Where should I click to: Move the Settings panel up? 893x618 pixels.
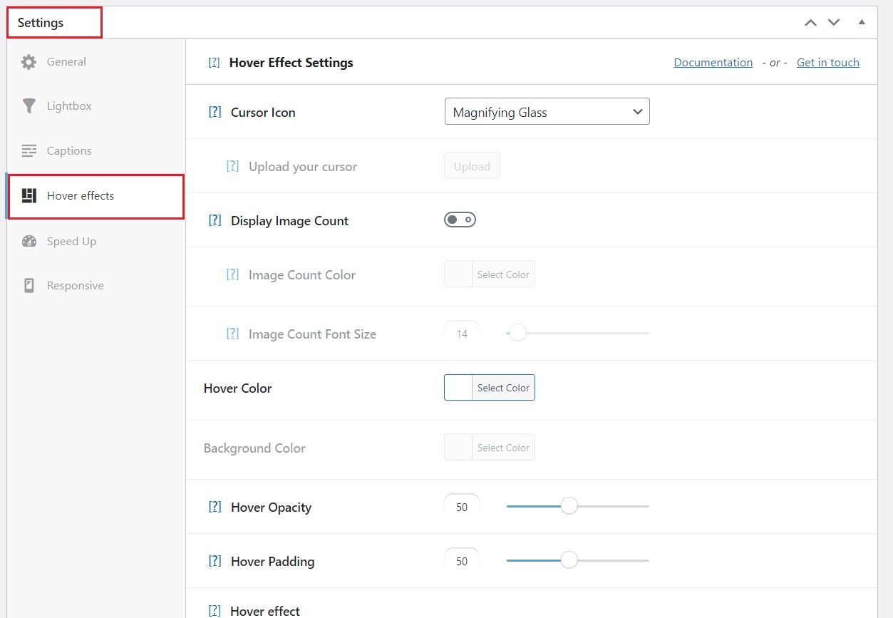pyautogui.click(x=810, y=23)
